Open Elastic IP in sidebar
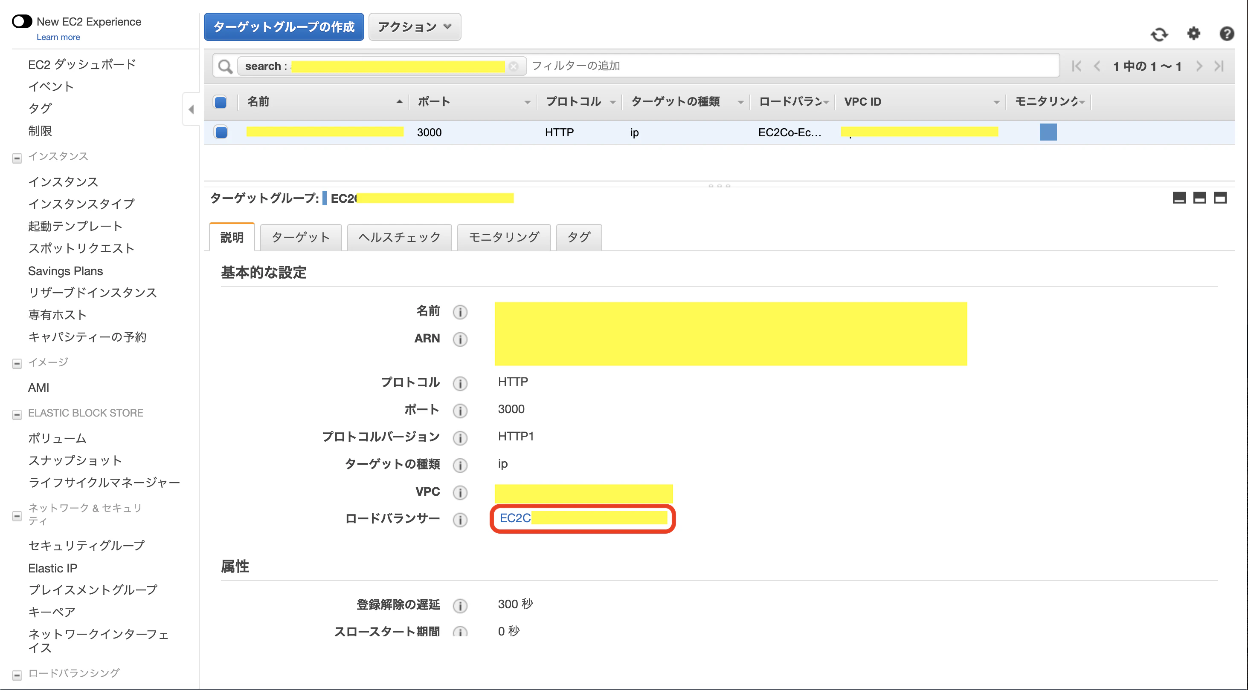The image size is (1248, 690). point(52,568)
